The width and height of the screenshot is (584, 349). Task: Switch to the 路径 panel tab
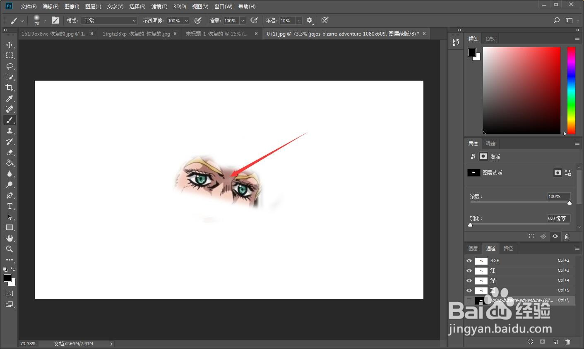(508, 249)
